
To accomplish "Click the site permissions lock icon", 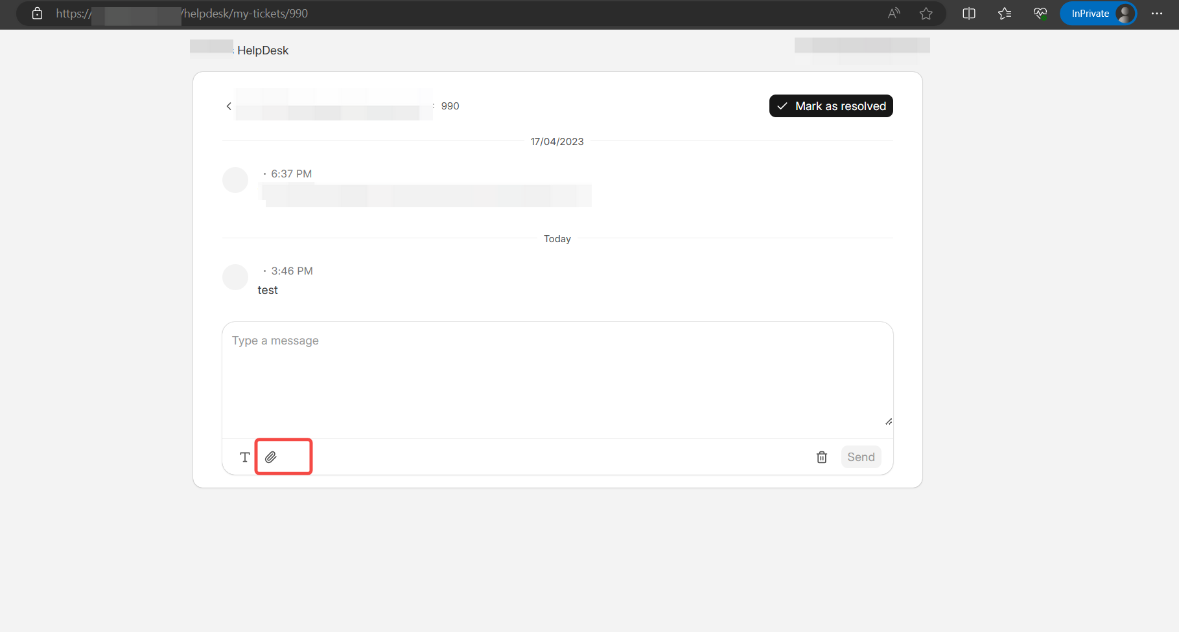I will tap(37, 13).
